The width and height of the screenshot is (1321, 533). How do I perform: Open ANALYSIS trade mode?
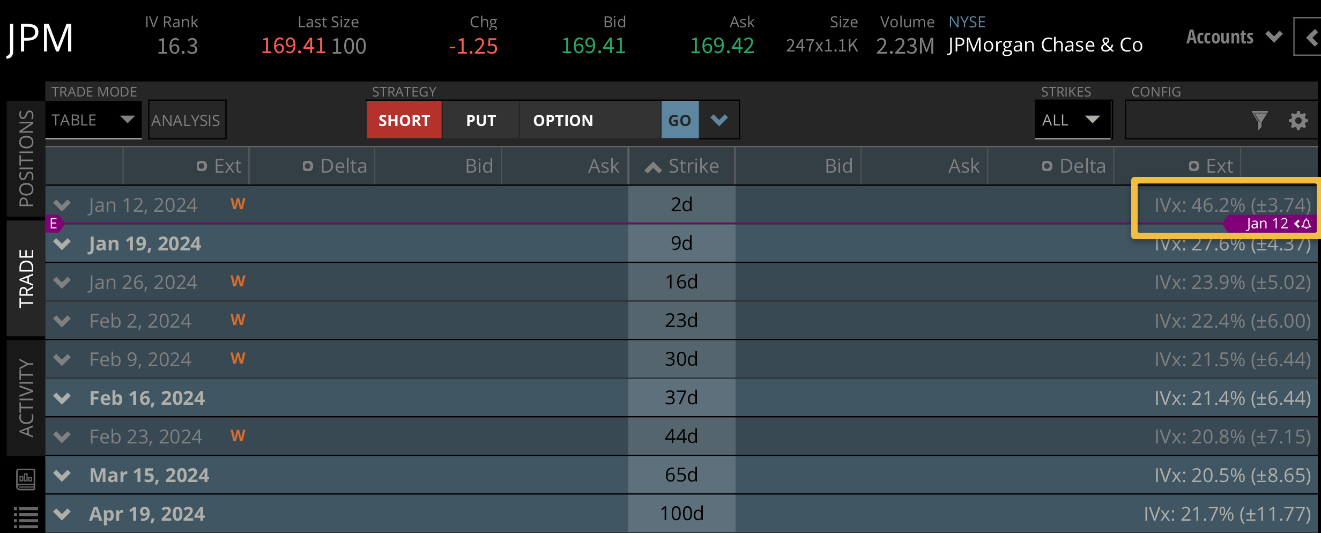(186, 120)
